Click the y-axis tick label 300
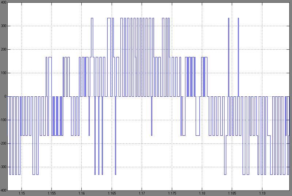The image size is (292, 196). (x=4, y=26)
